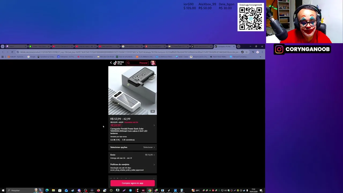
Task: Open the Twitch Panel Maker bookmark
Action: (218, 57)
